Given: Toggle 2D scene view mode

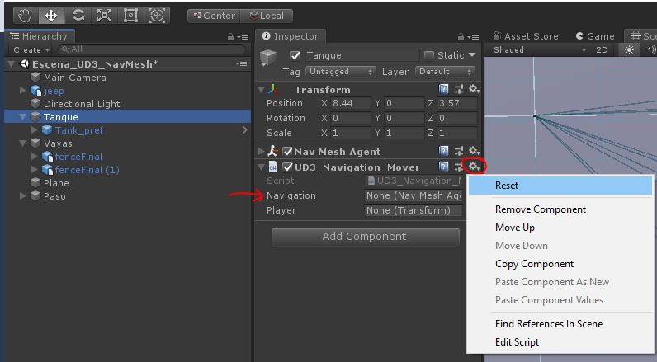Looking at the screenshot, I should pos(602,49).
